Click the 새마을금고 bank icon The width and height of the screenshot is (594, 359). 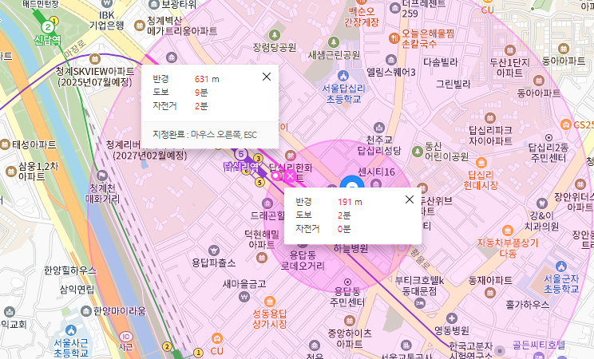tap(245, 296)
